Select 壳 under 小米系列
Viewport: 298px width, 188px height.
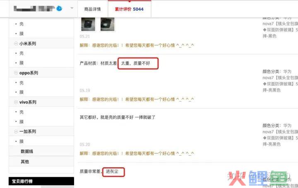pyautogui.click(x=22, y=53)
